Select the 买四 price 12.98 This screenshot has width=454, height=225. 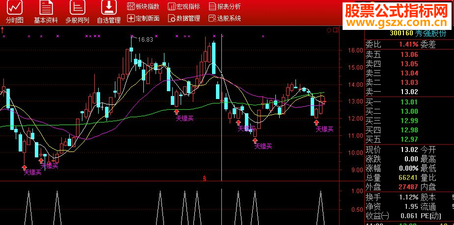409,130
